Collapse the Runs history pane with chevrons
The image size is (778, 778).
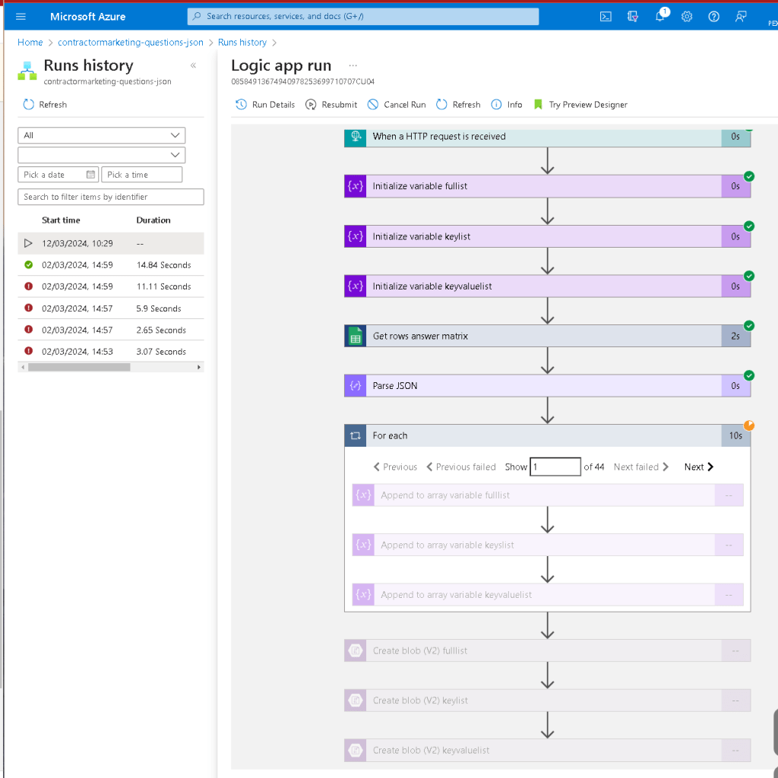point(194,65)
